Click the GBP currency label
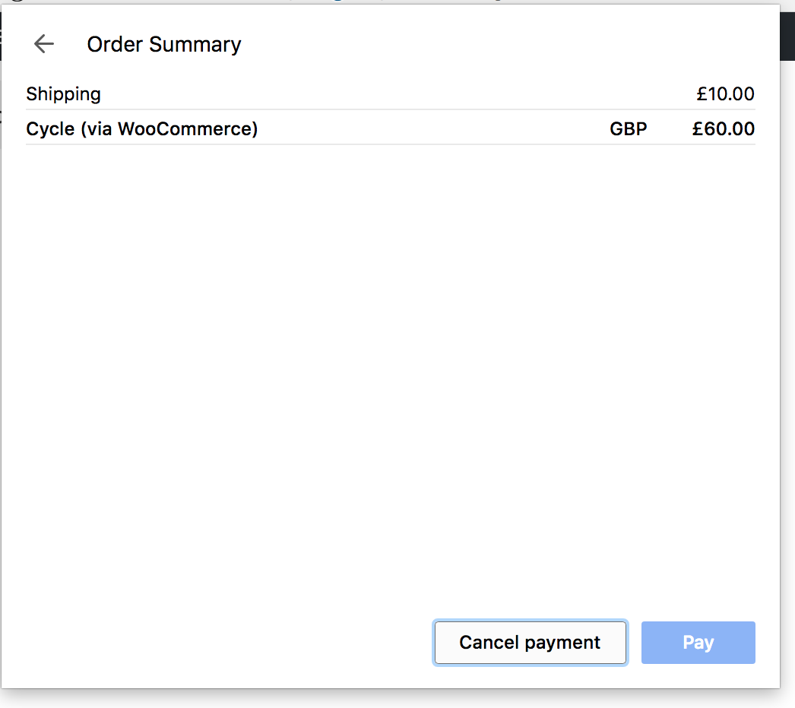795x708 pixels. click(628, 128)
